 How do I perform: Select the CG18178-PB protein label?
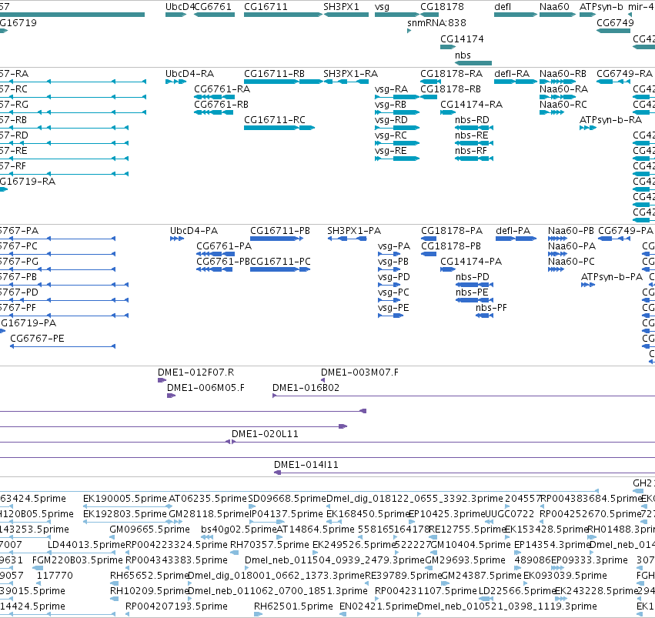pyautogui.click(x=451, y=246)
